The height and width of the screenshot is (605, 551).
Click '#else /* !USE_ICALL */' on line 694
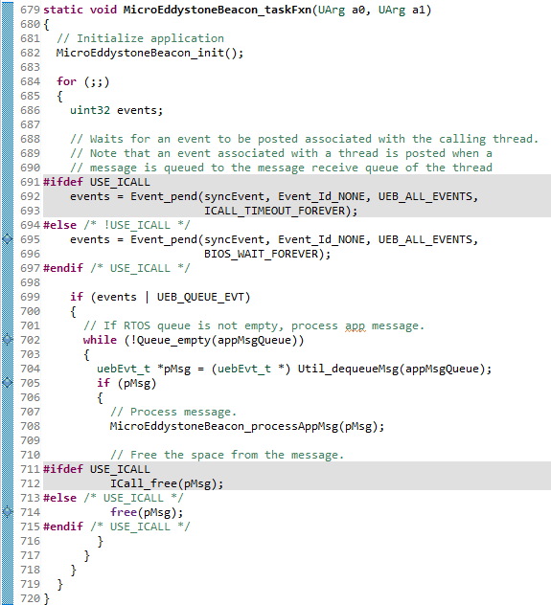(x=117, y=225)
